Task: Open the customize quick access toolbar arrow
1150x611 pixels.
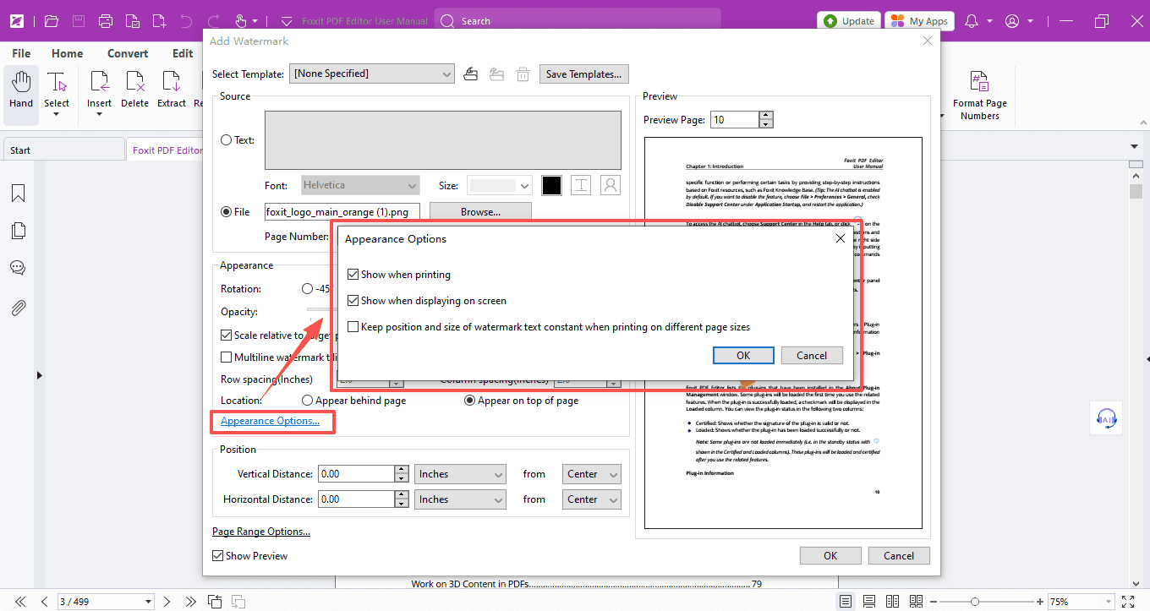Action: pos(286,21)
